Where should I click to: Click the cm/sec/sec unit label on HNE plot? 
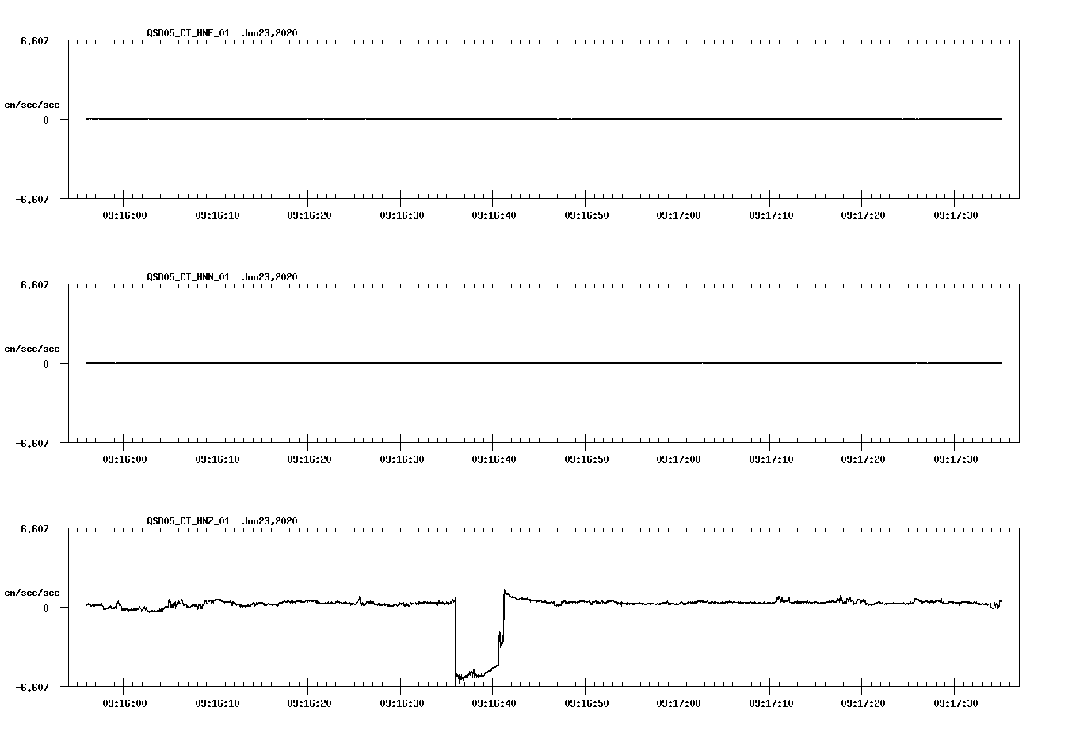32,105
